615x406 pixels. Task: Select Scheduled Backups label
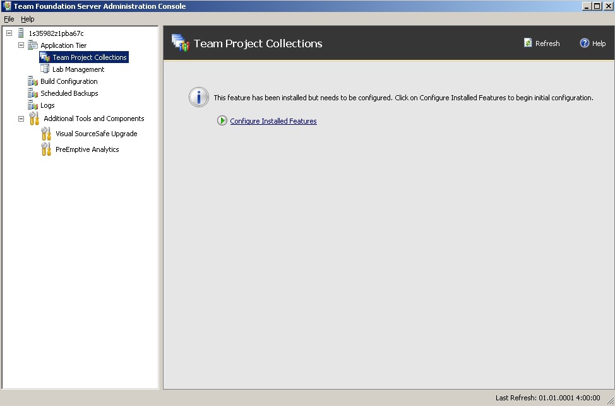click(69, 93)
